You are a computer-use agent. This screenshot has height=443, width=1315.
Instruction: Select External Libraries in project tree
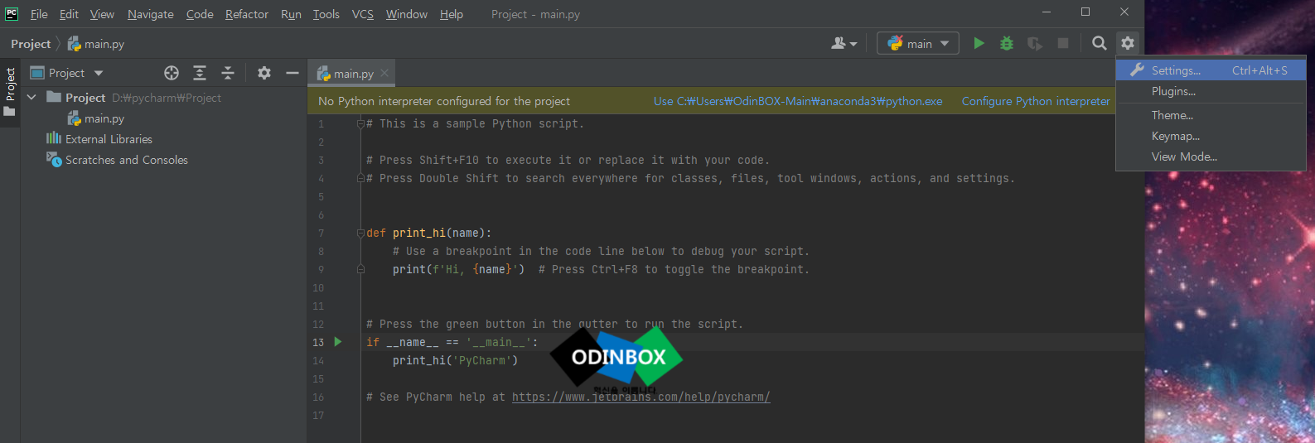(x=109, y=139)
